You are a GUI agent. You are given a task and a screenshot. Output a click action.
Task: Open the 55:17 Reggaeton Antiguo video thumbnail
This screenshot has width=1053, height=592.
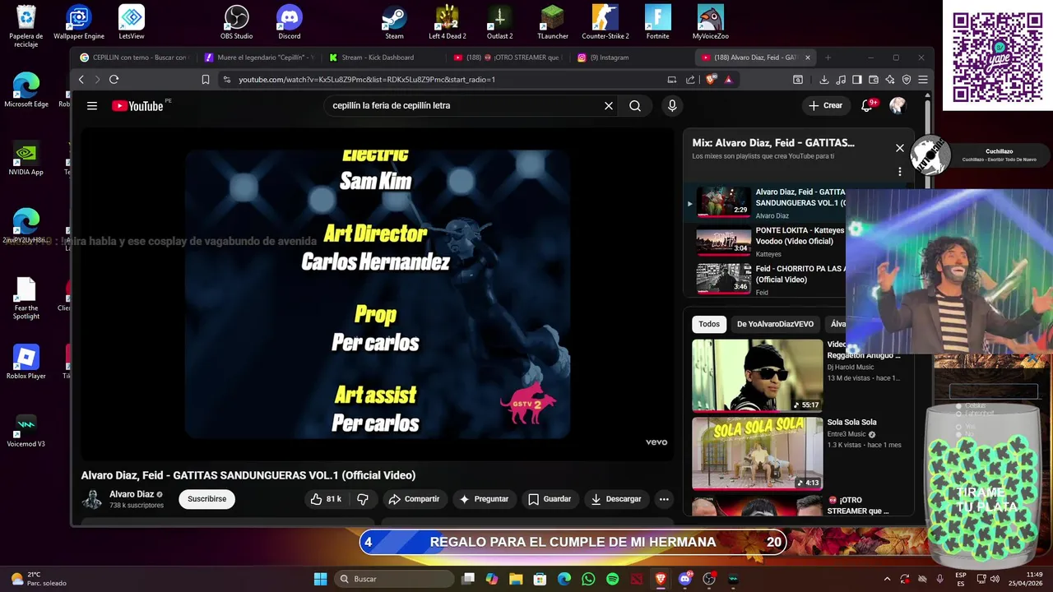click(757, 375)
